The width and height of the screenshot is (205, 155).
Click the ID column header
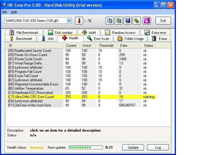(x=35, y=46)
